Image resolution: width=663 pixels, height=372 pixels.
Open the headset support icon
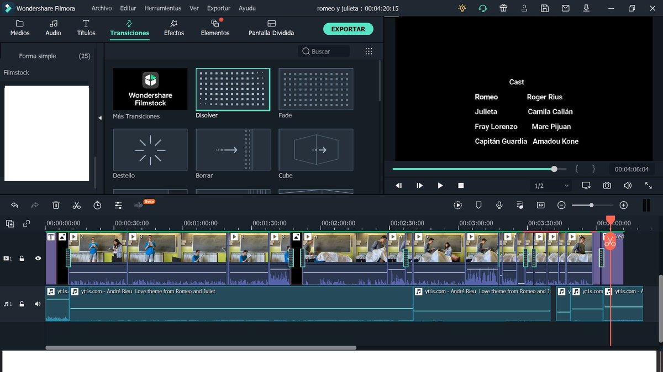coord(482,8)
